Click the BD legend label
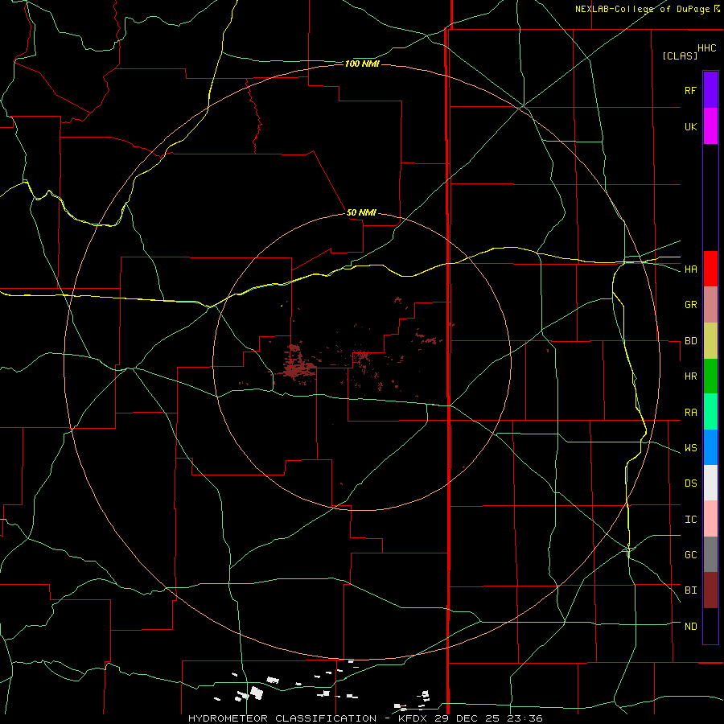Image resolution: width=724 pixels, height=724 pixels. [690, 341]
